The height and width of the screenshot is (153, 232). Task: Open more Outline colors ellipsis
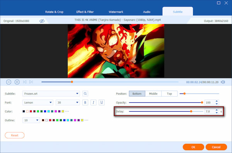(86, 120)
